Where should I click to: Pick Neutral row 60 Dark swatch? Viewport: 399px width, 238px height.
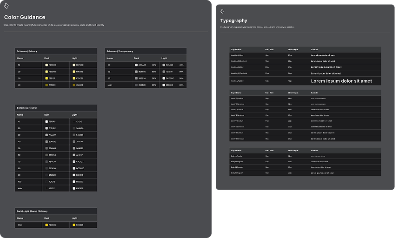point(47,155)
